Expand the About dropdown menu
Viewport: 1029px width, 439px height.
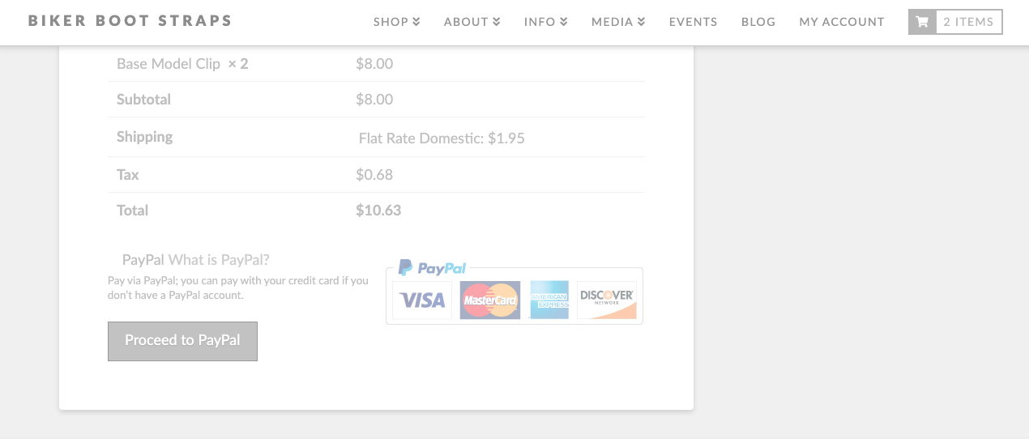coord(472,22)
